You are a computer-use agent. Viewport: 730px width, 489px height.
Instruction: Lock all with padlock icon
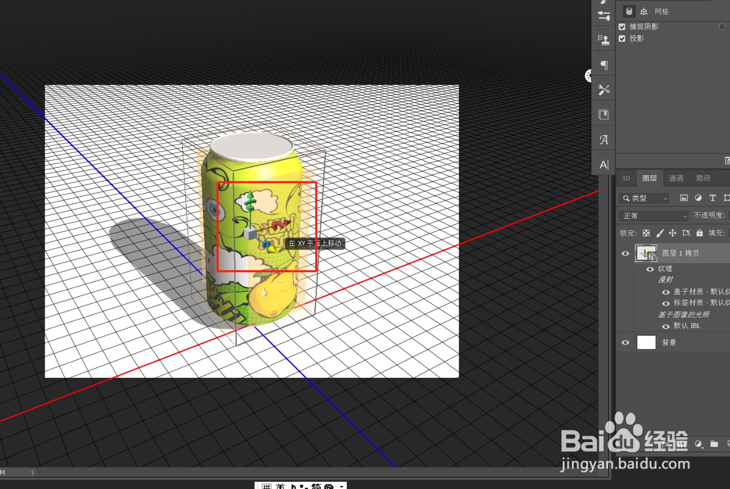[699, 233]
